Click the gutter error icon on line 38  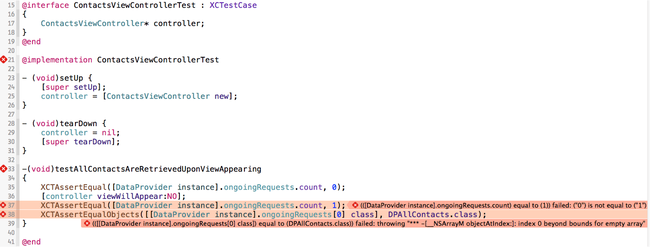[x=3, y=214]
